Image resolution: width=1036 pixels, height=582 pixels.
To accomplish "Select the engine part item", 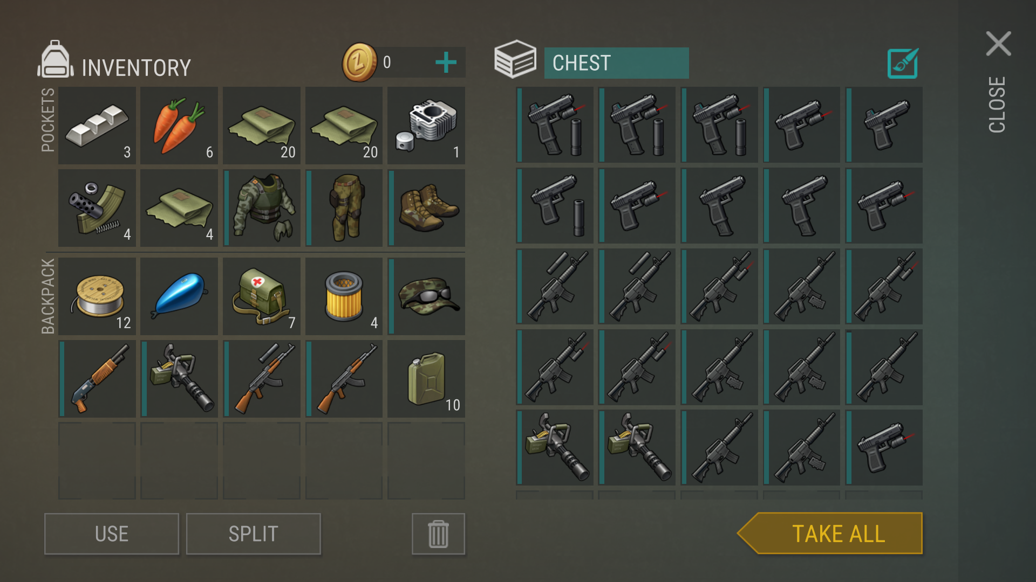I will [426, 125].
